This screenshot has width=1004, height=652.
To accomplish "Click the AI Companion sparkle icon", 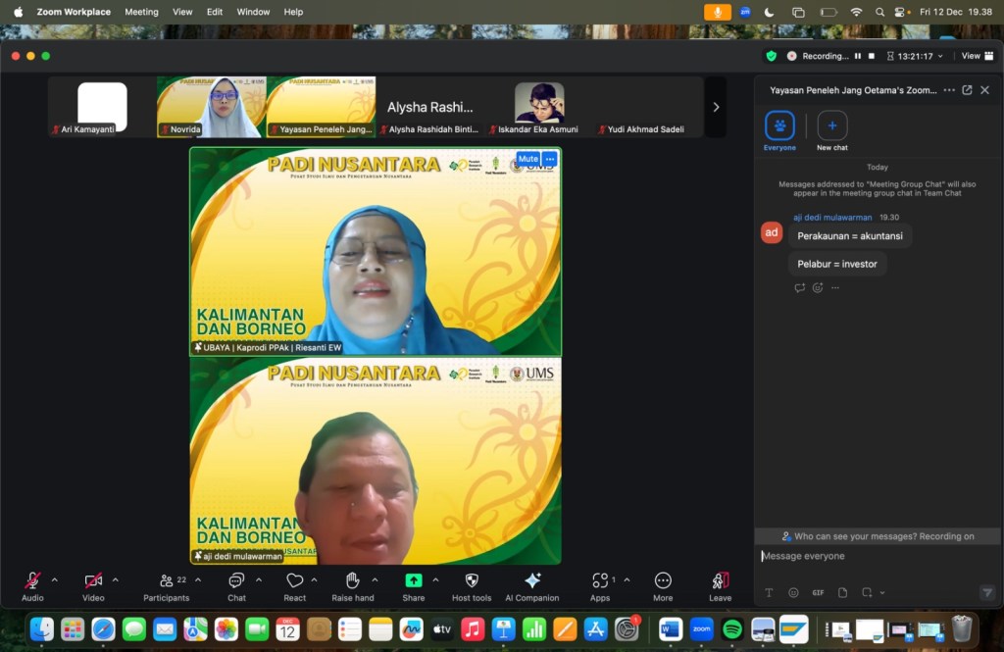I will [532, 580].
